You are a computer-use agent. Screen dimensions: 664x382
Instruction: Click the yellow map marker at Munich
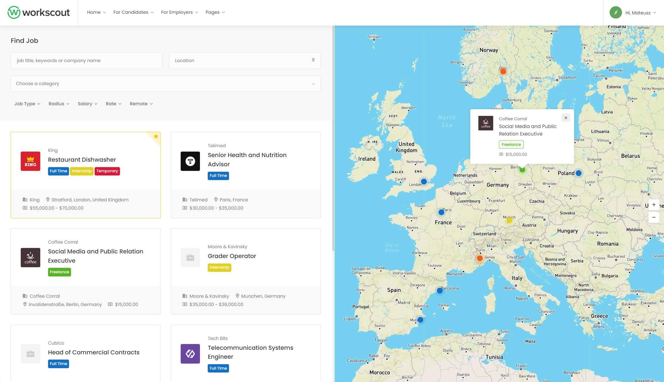tap(509, 221)
